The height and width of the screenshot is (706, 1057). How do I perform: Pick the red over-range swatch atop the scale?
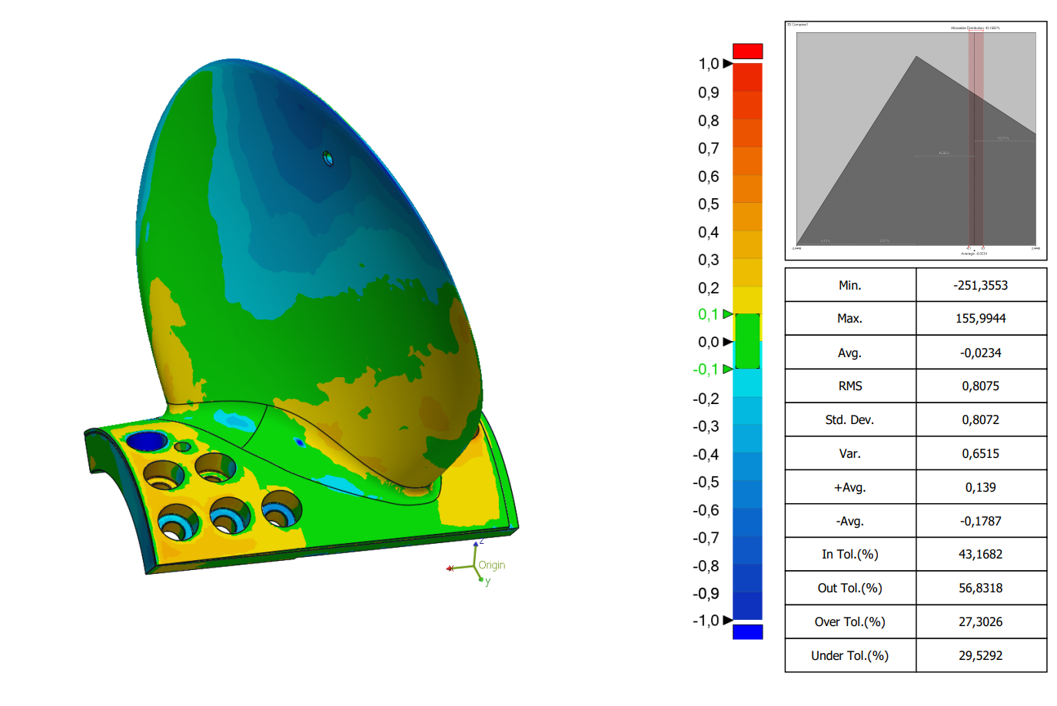pos(747,51)
